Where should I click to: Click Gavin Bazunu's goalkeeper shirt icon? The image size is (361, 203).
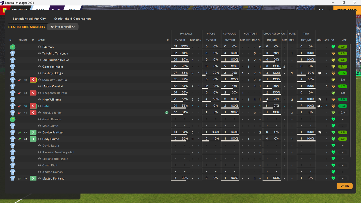point(12,119)
